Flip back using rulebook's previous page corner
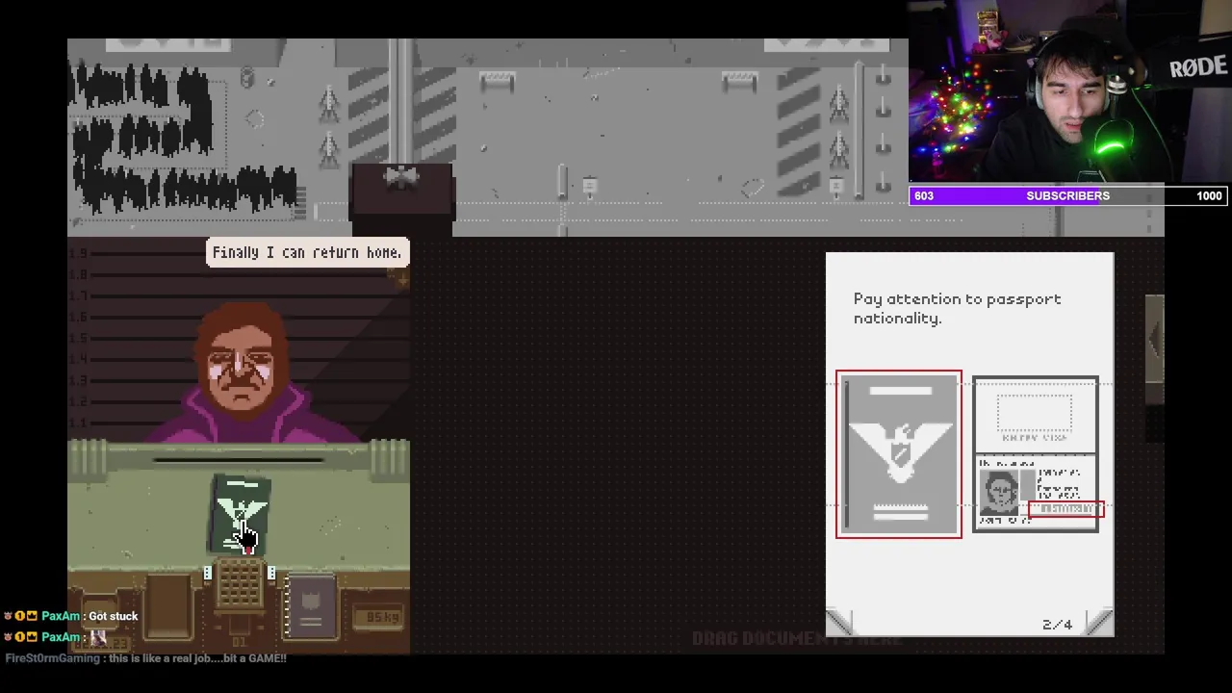Viewport: 1232px width, 693px height. click(839, 622)
